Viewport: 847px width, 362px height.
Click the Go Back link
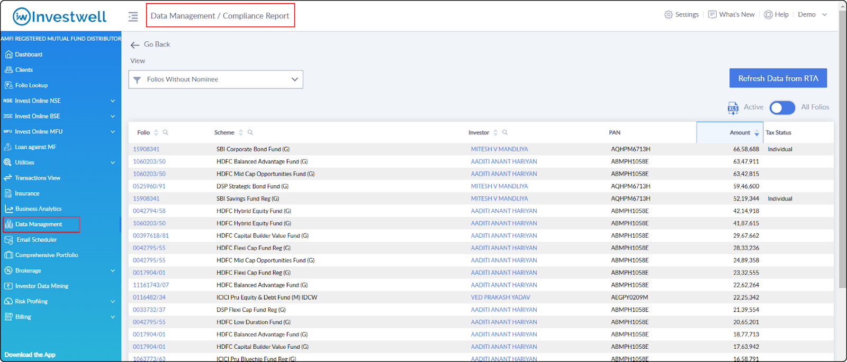[x=157, y=44]
